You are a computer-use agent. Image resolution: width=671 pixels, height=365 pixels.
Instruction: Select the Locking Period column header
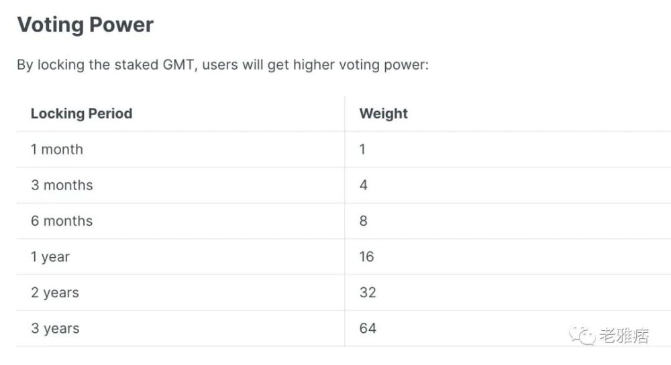click(x=81, y=114)
